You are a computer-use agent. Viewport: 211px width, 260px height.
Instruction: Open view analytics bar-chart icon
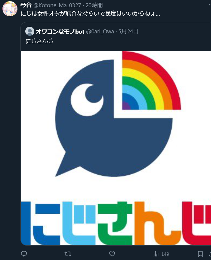[156, 254]
